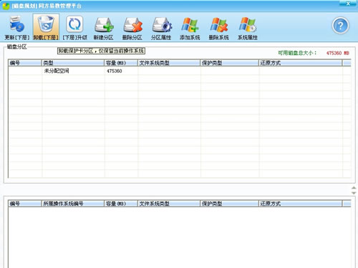Click the 可用磁盘总大小 label
This screenshot has width=358, height=268.
297,53
